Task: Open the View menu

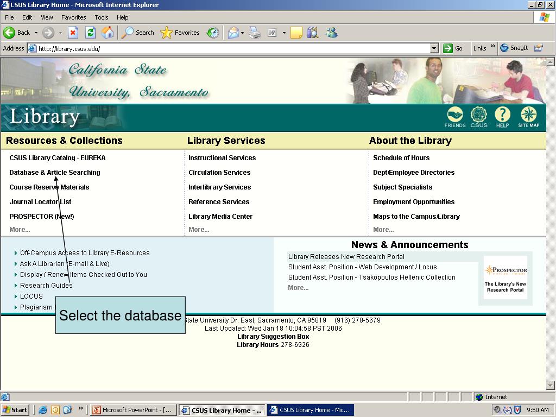Action: click(47, 17)
